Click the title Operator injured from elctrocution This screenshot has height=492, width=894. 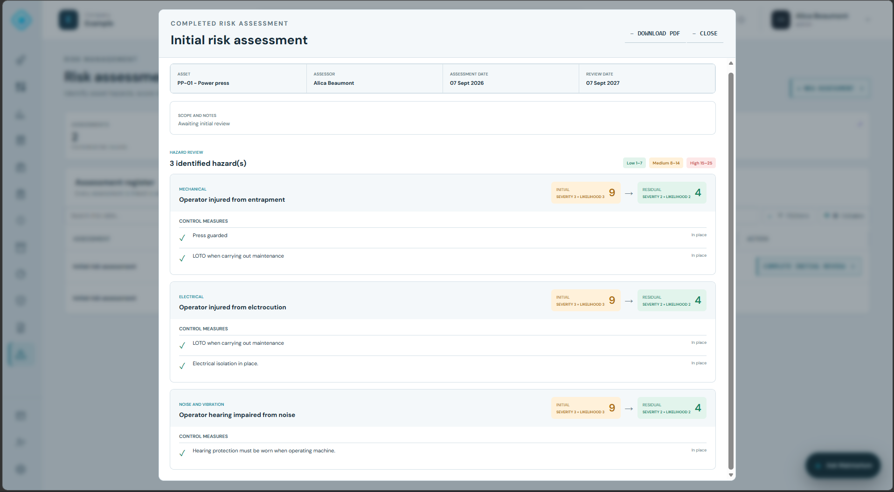(233, 307)
